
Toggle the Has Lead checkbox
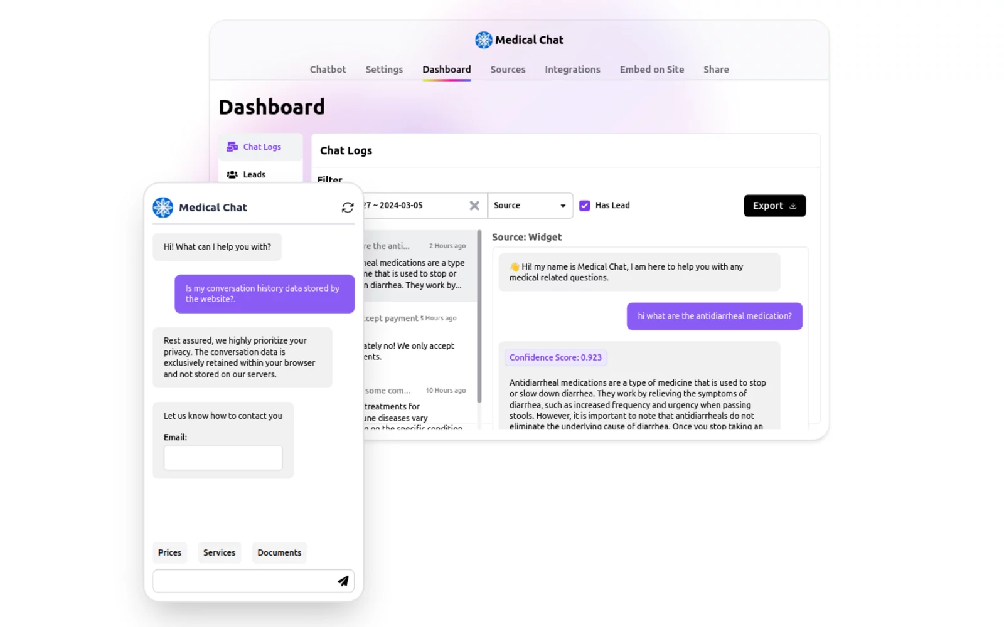(x=584, y=205)
